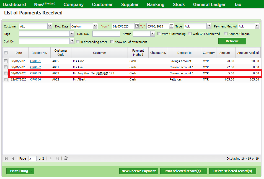Click the Page number input field

tap(32, 158)
